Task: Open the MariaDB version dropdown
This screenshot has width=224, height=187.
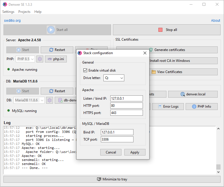Action: click(29, 100)
